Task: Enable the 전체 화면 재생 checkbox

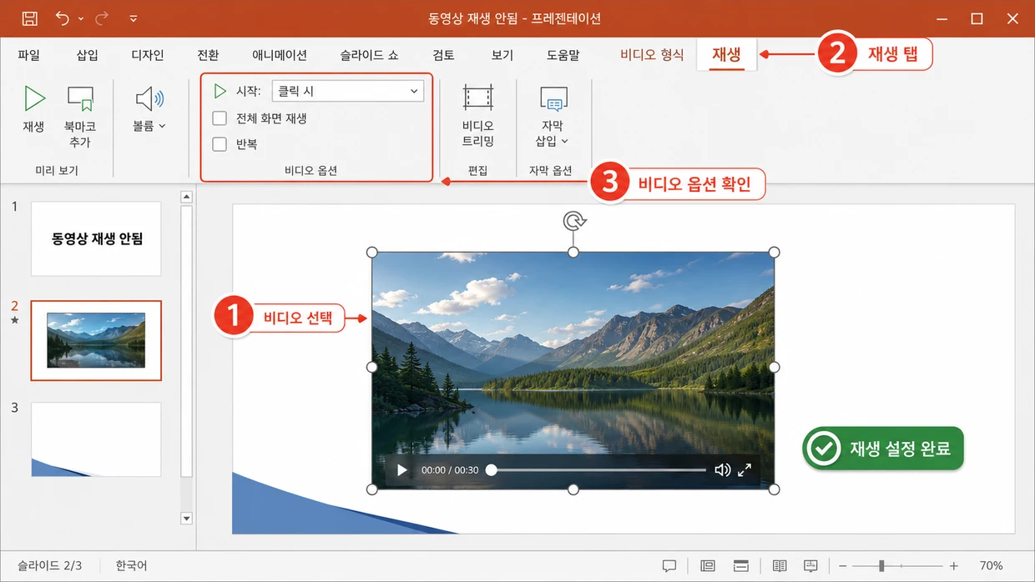Action: click(220, 118)
